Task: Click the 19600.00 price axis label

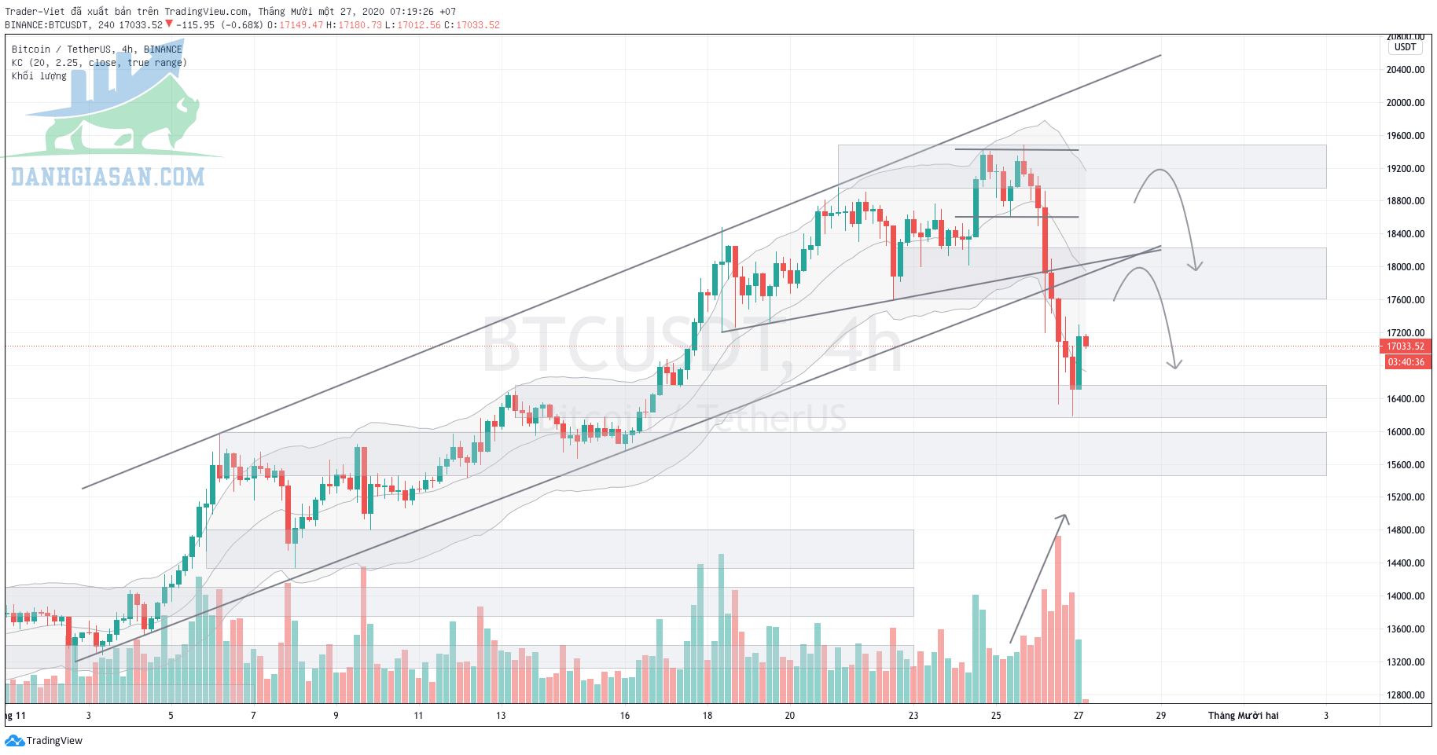Action: click(1405, 136)
